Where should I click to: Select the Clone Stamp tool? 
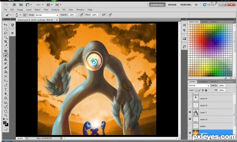pos(6,59)
